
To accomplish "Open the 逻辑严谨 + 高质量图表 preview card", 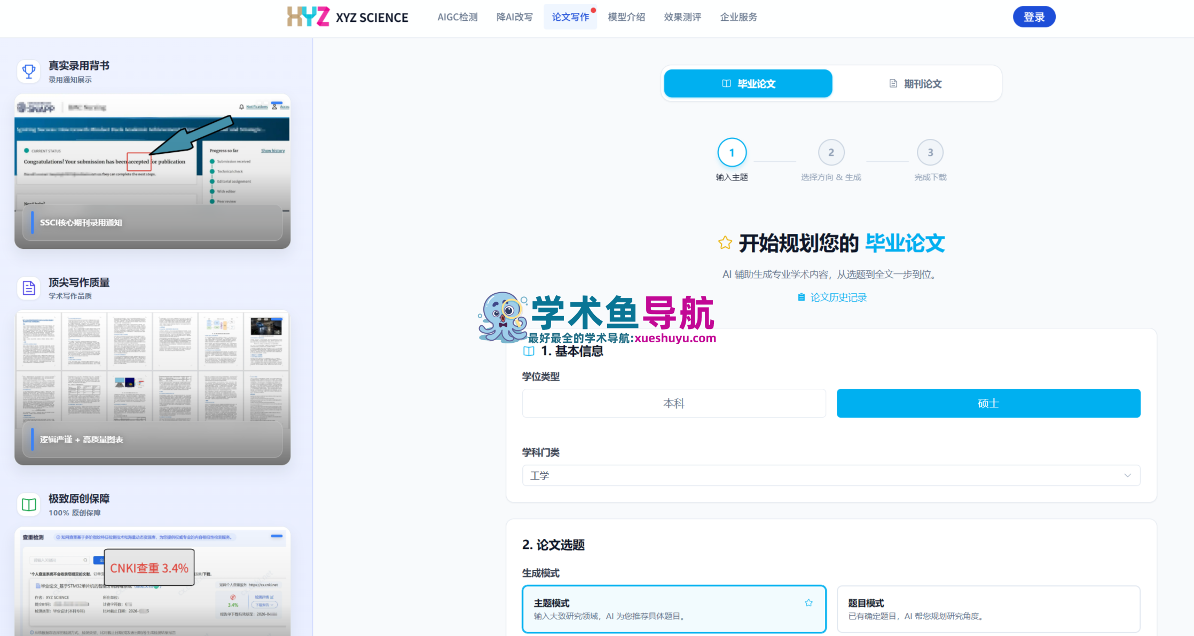I will pos(152,388).
